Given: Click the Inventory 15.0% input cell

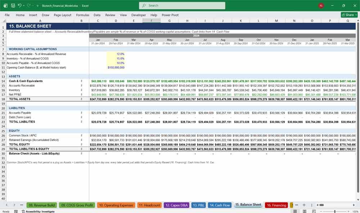Looking at the screenshot, I should pyautogui.click(x=116, y=59).
